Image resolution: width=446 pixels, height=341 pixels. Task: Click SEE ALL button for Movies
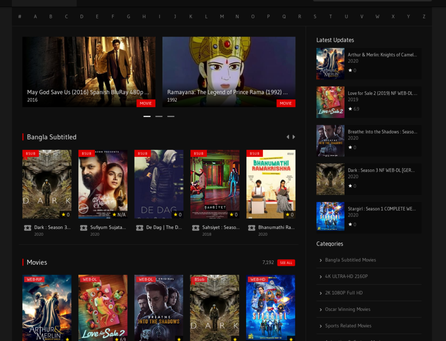(x=286, y=263)
